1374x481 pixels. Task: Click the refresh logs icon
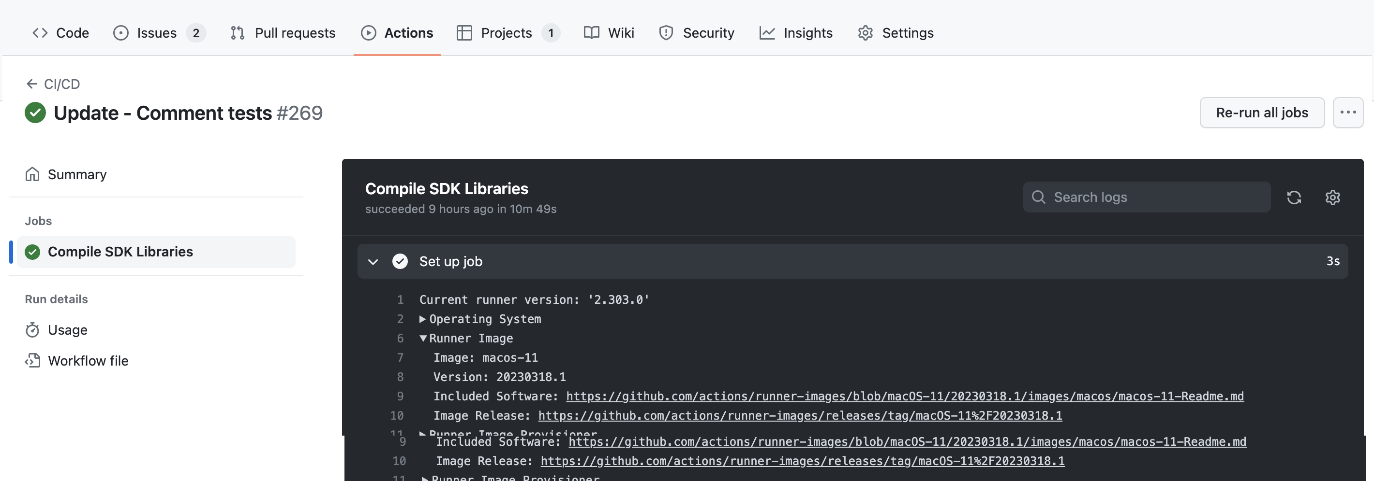coord(1294,197)
